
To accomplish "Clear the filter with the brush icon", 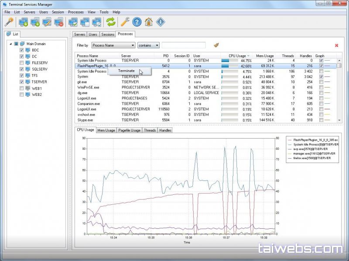I will tap(216, 45).
